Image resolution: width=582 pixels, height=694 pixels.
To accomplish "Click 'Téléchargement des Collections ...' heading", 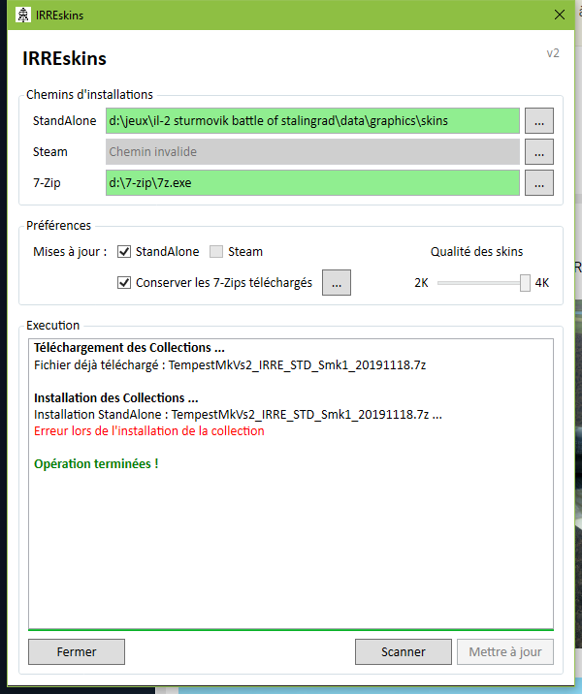I will tap(129, 348).
